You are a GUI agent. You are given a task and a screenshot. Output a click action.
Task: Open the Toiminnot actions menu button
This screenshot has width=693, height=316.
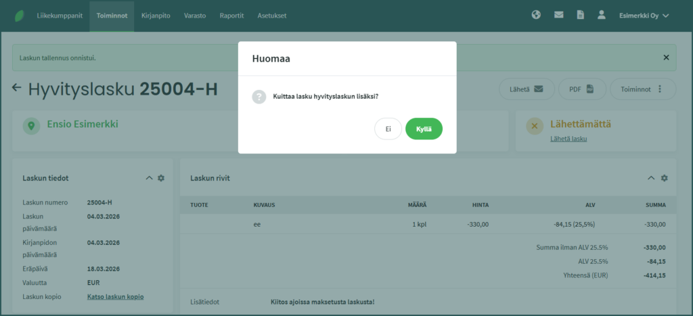642,89
